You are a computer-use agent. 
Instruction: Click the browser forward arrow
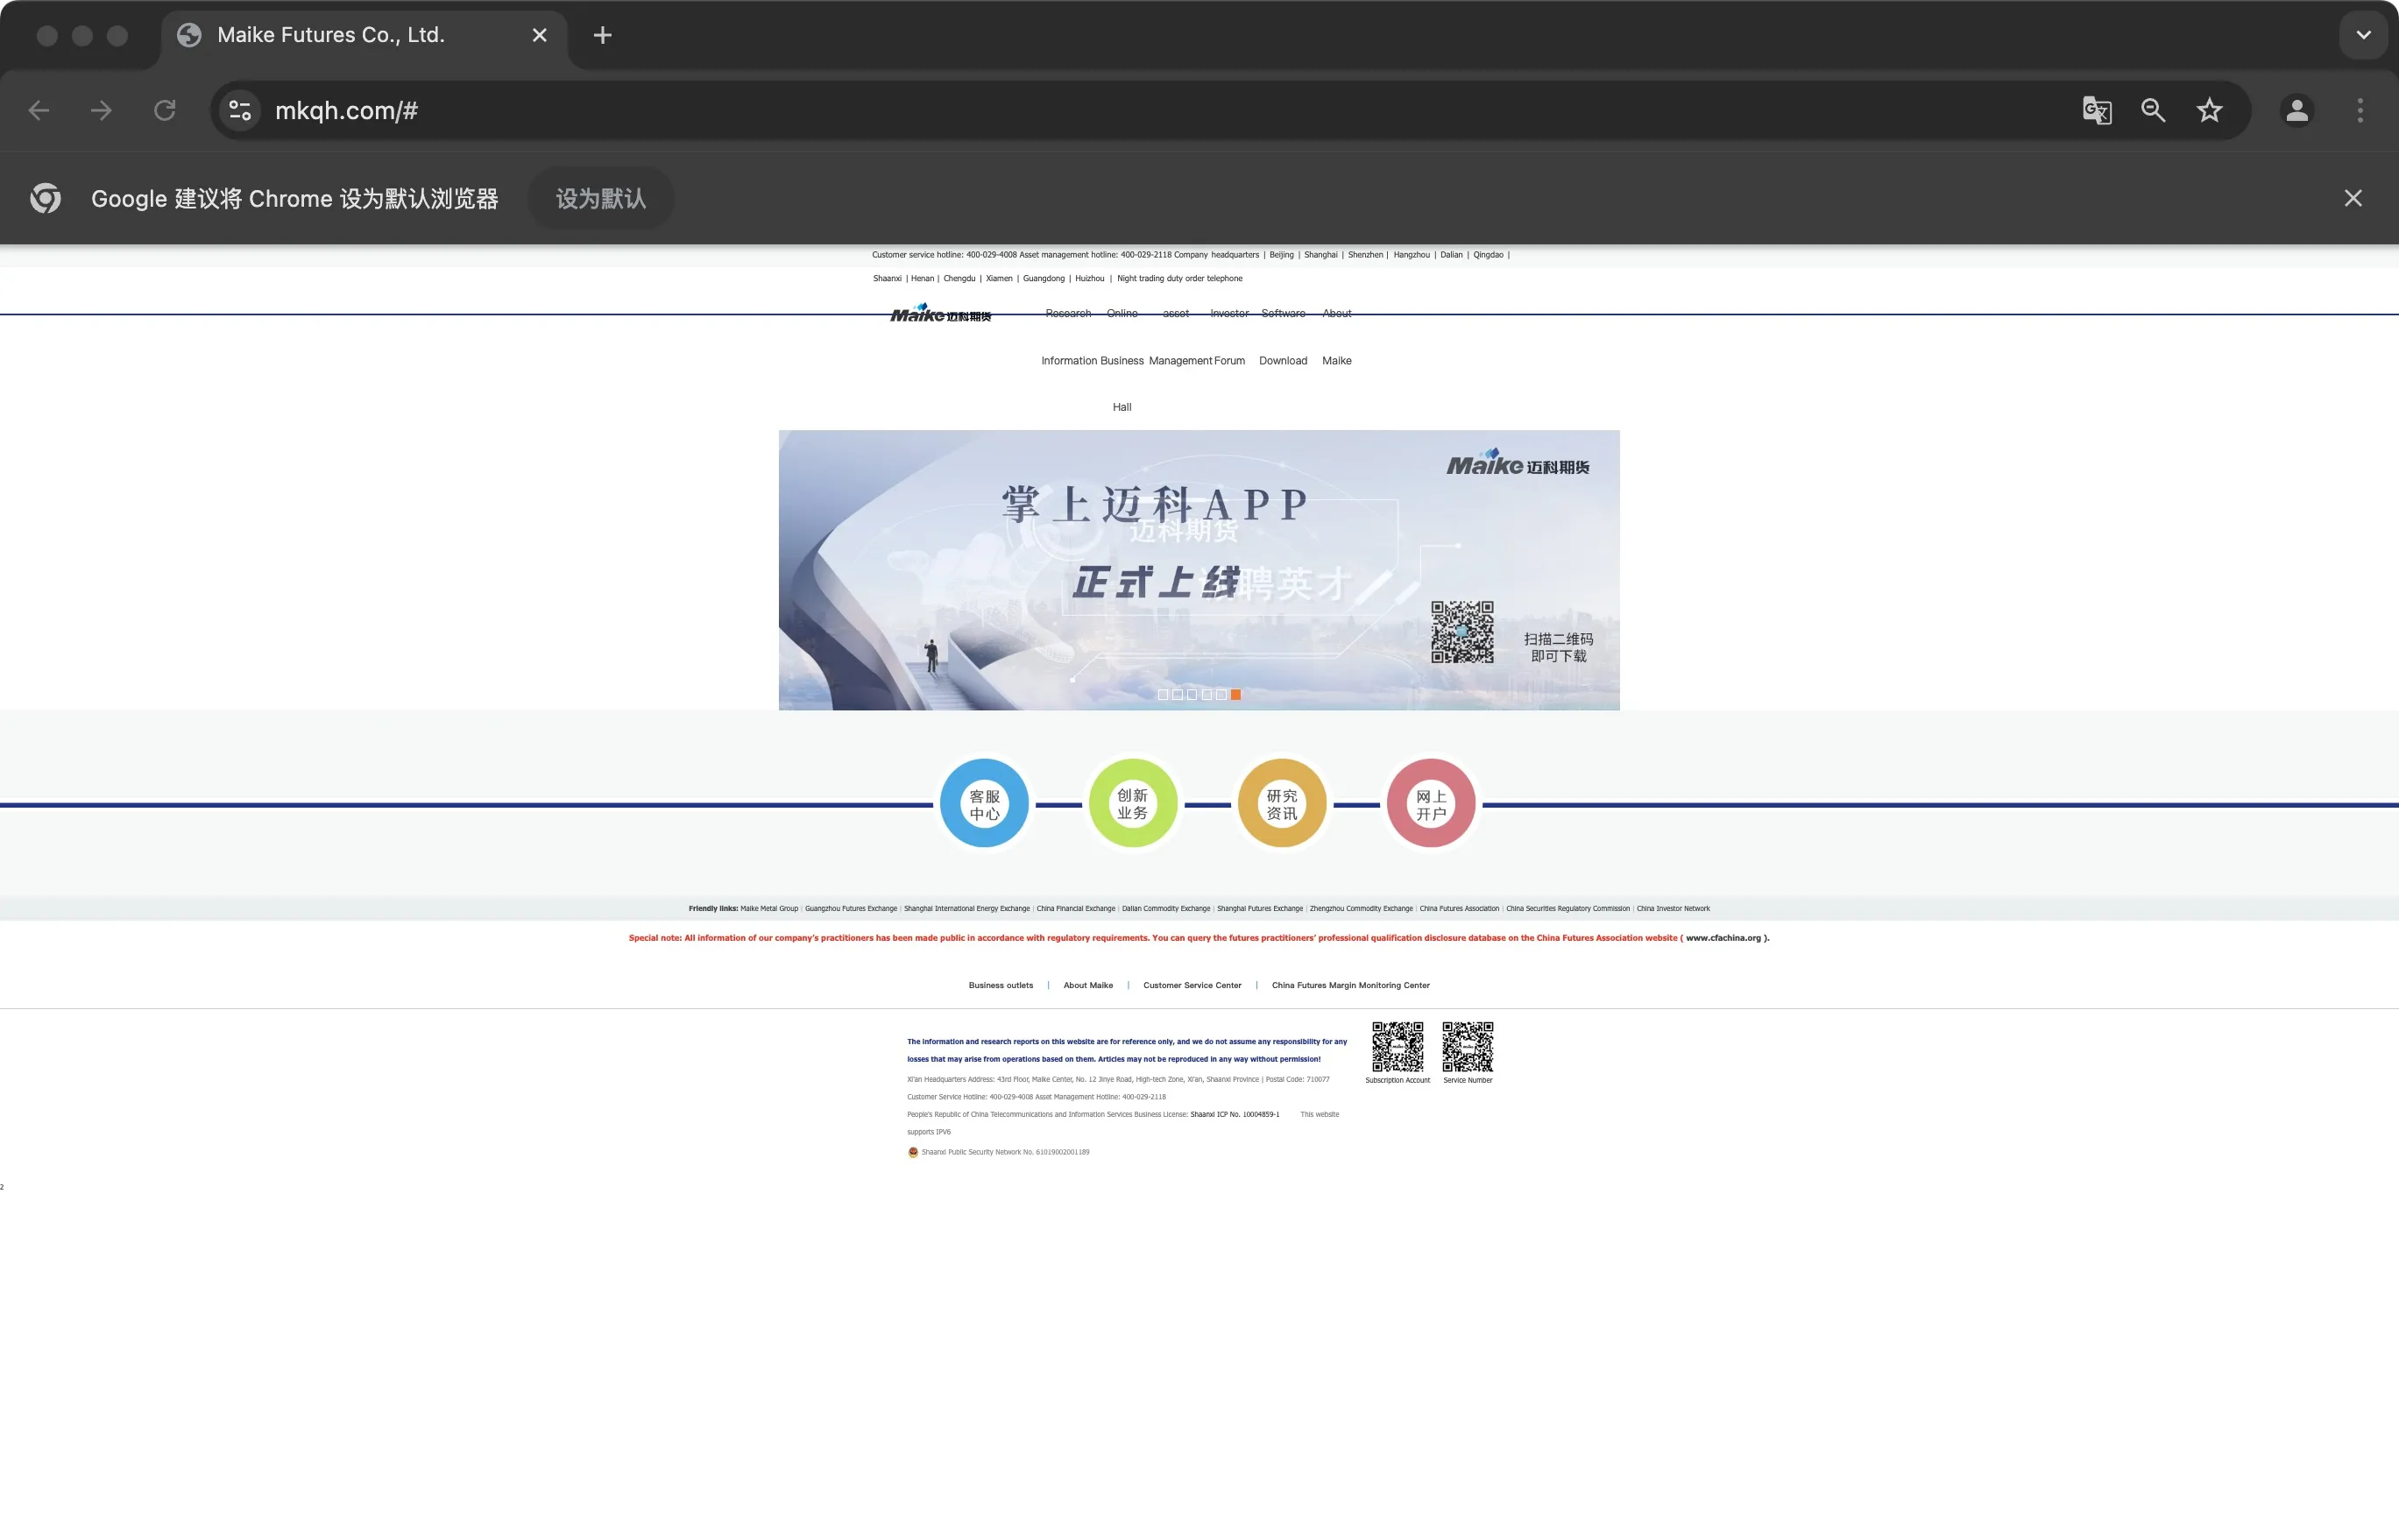[101, 110]
